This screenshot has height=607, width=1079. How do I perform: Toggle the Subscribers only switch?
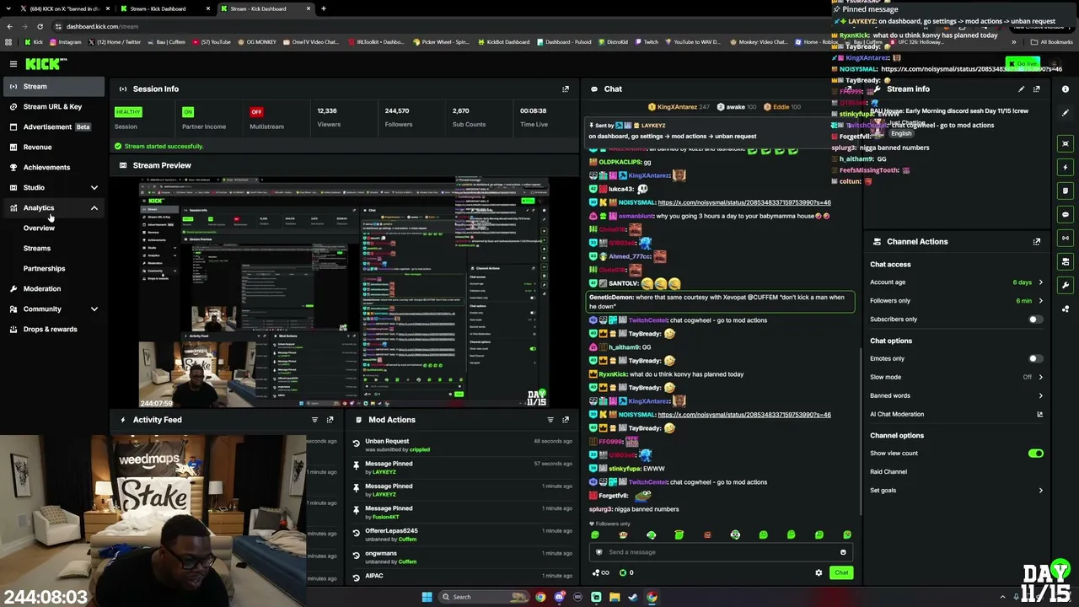click(1035, 320)
